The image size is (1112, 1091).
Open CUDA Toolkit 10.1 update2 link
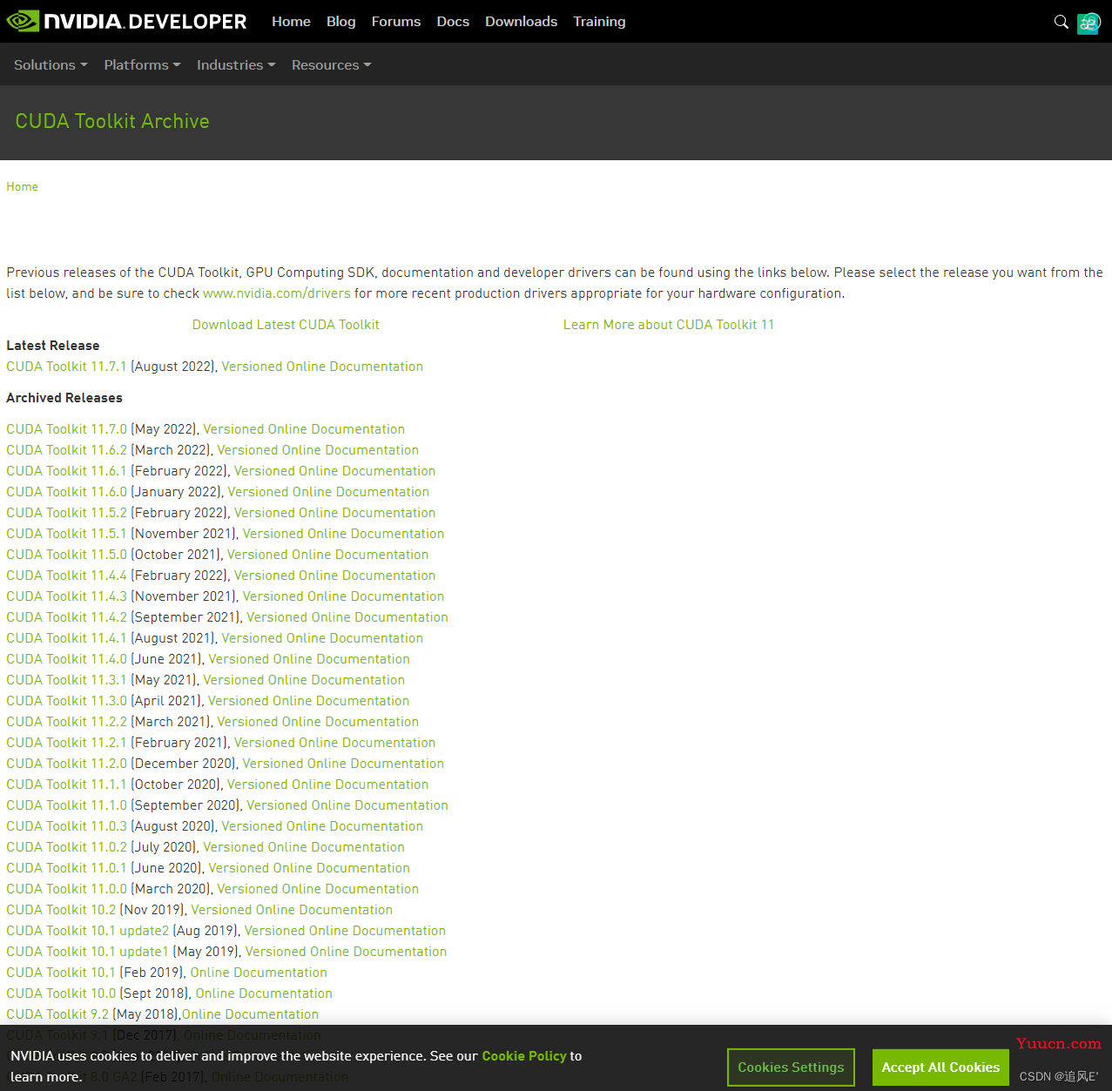coord(87,931)
